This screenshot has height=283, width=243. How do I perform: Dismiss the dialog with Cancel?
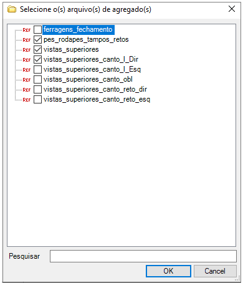(215, 271)
